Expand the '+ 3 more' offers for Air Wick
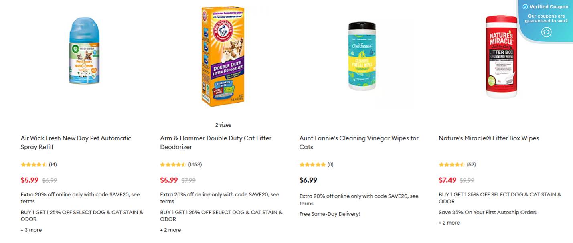Viewport: 573px width, 243px height. (x=31, y=230)
